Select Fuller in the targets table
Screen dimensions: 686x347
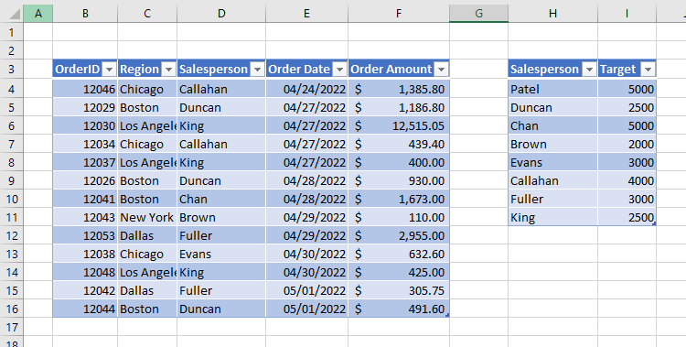553,199
